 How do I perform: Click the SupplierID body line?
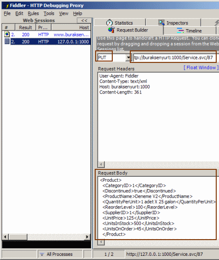pos(131,212)
